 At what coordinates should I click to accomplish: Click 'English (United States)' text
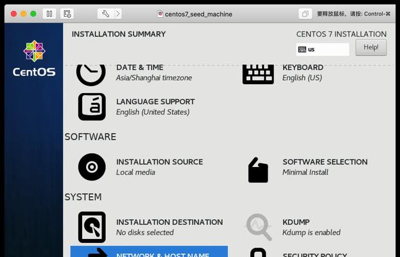153,112
